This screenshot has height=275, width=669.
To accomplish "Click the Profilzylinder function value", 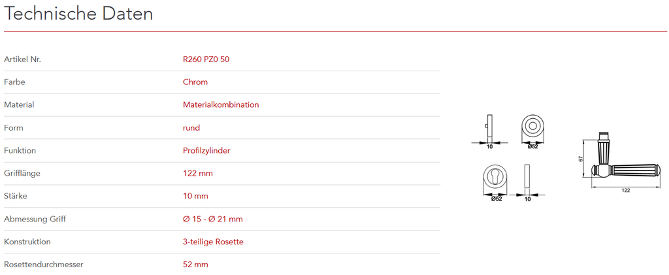I will [x=206, y=150].
